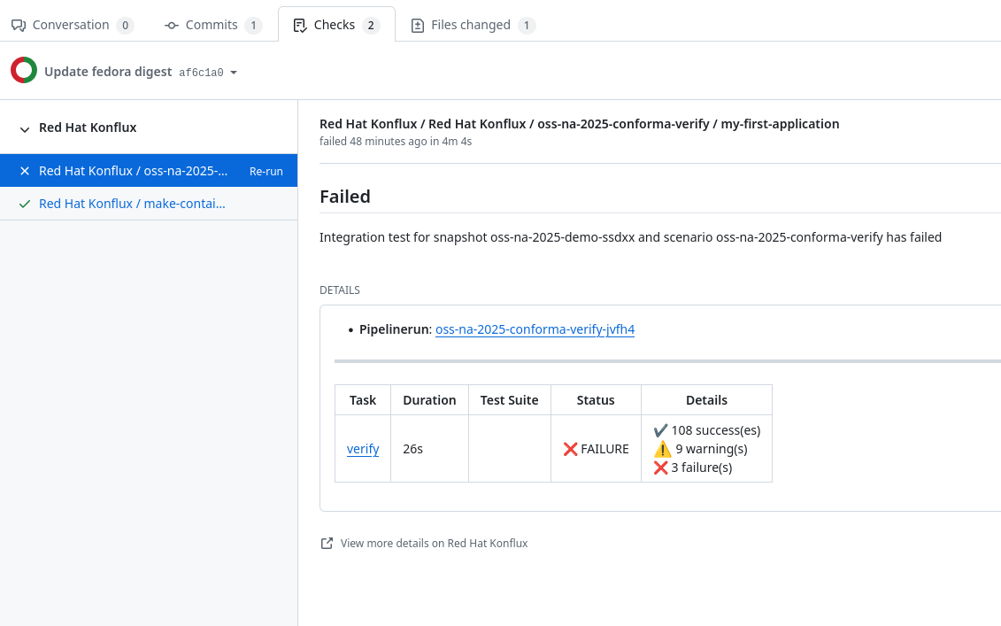Switch to the Commits tab

pyautogui.click(x=212, y=25)
